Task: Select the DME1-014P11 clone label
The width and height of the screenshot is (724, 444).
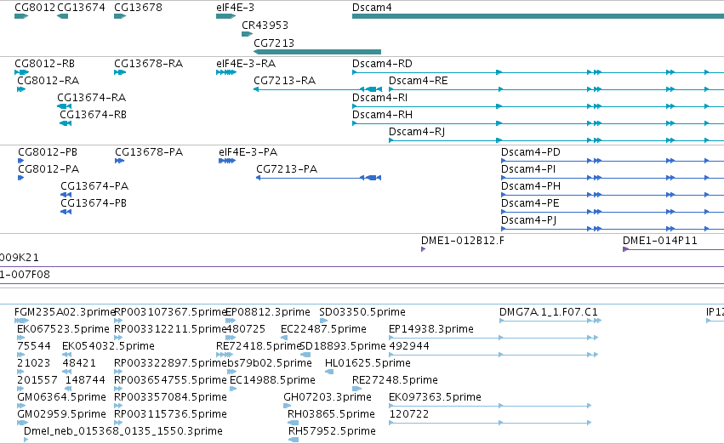Action: (660, 241)
